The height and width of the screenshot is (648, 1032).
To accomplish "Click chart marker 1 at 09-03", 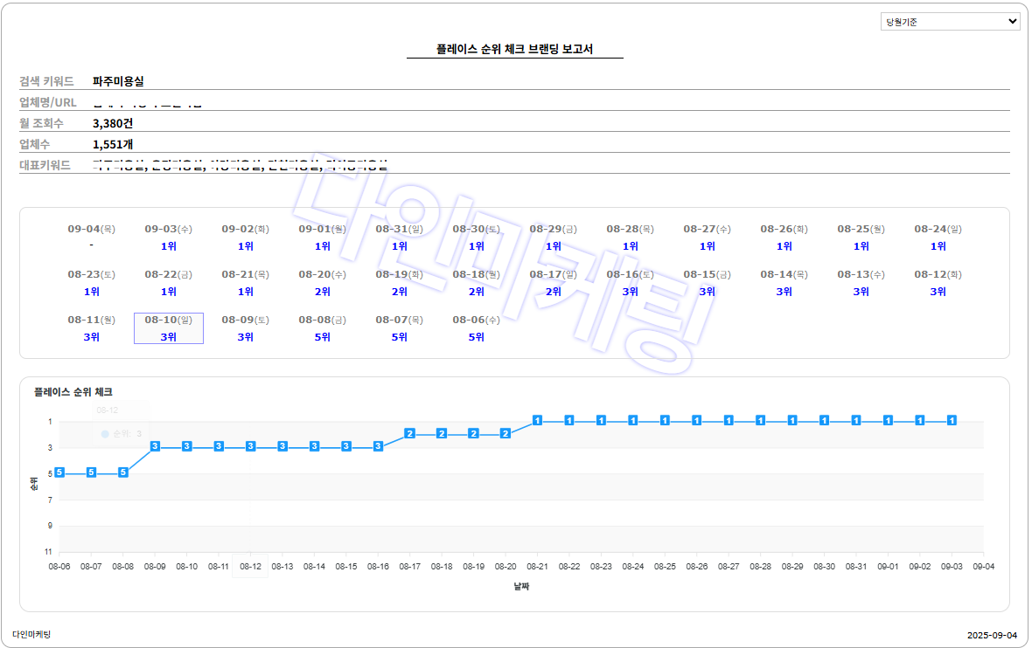I will 952,420.
